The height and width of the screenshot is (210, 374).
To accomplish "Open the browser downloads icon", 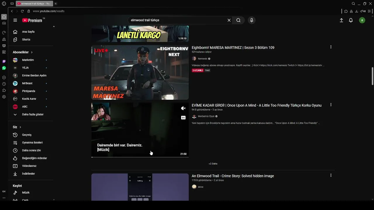I will (356, 11).
